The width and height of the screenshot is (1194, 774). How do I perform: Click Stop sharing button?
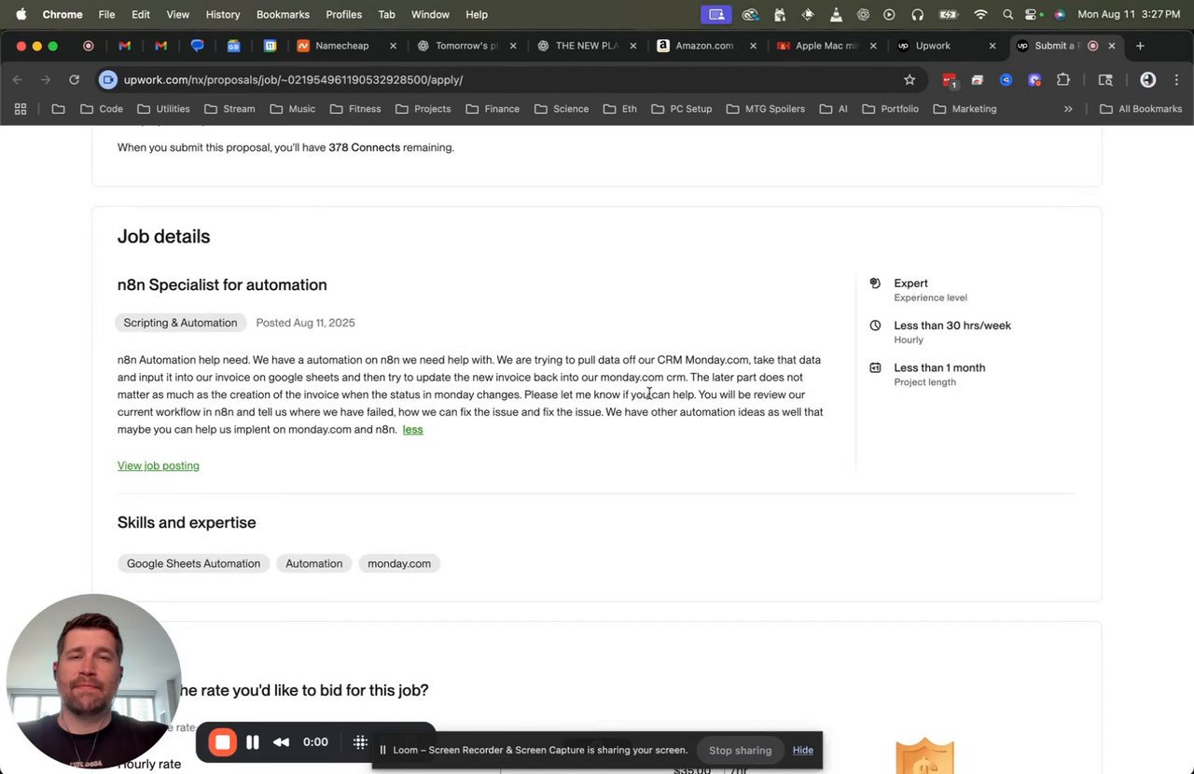click(x=740, y=750)
